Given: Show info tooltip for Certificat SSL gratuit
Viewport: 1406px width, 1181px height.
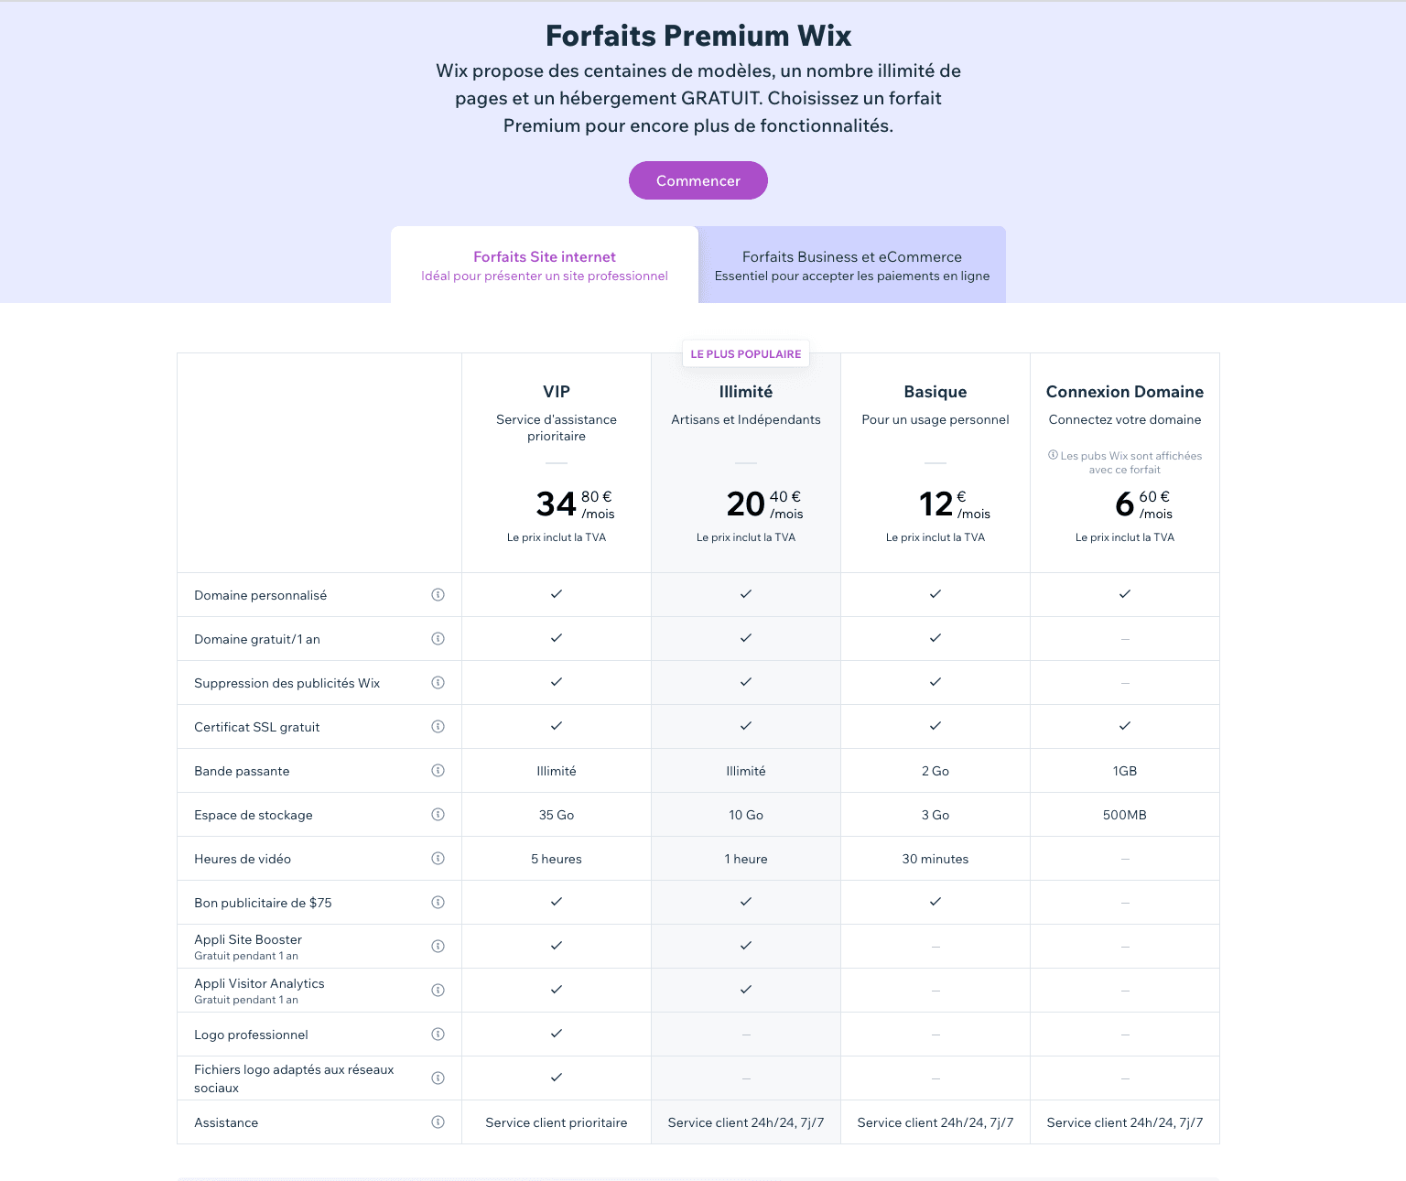Looking at the screenshot, I should point(438,727).
